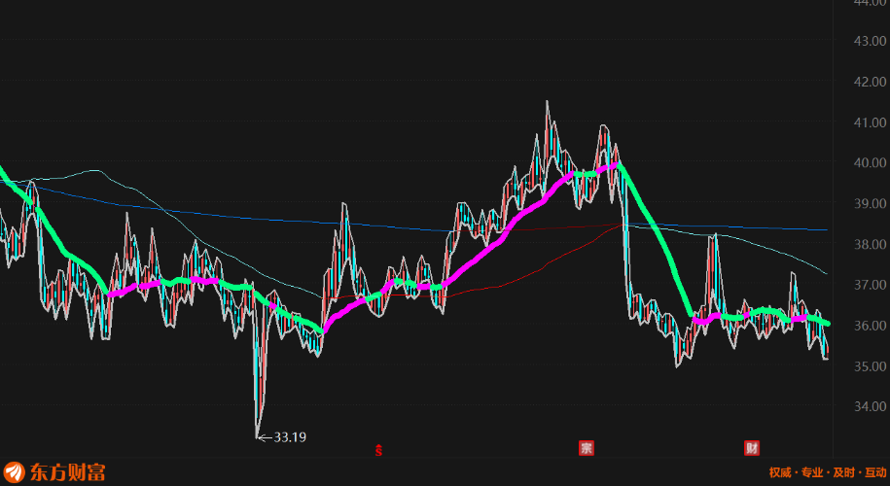Screen dimensions: 890x486
Task: Select the 44.00 price axis label
Action: pos(871,2)
